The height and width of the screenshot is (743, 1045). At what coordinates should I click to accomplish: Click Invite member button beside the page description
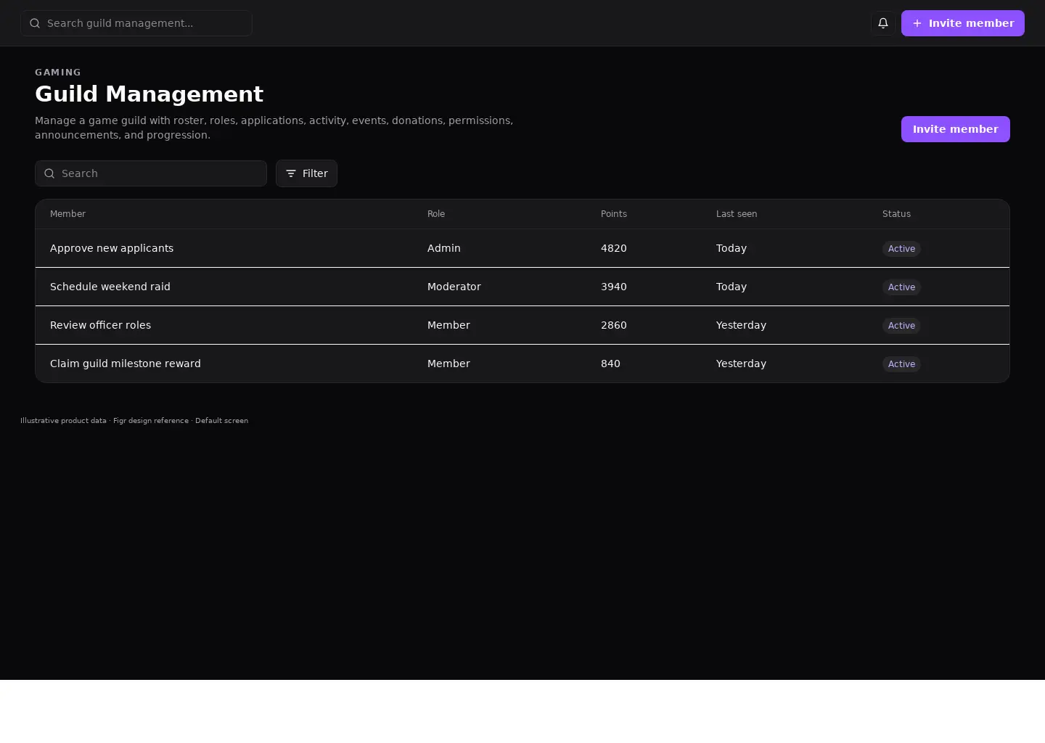pyautogui.click(x=956, y=129)
